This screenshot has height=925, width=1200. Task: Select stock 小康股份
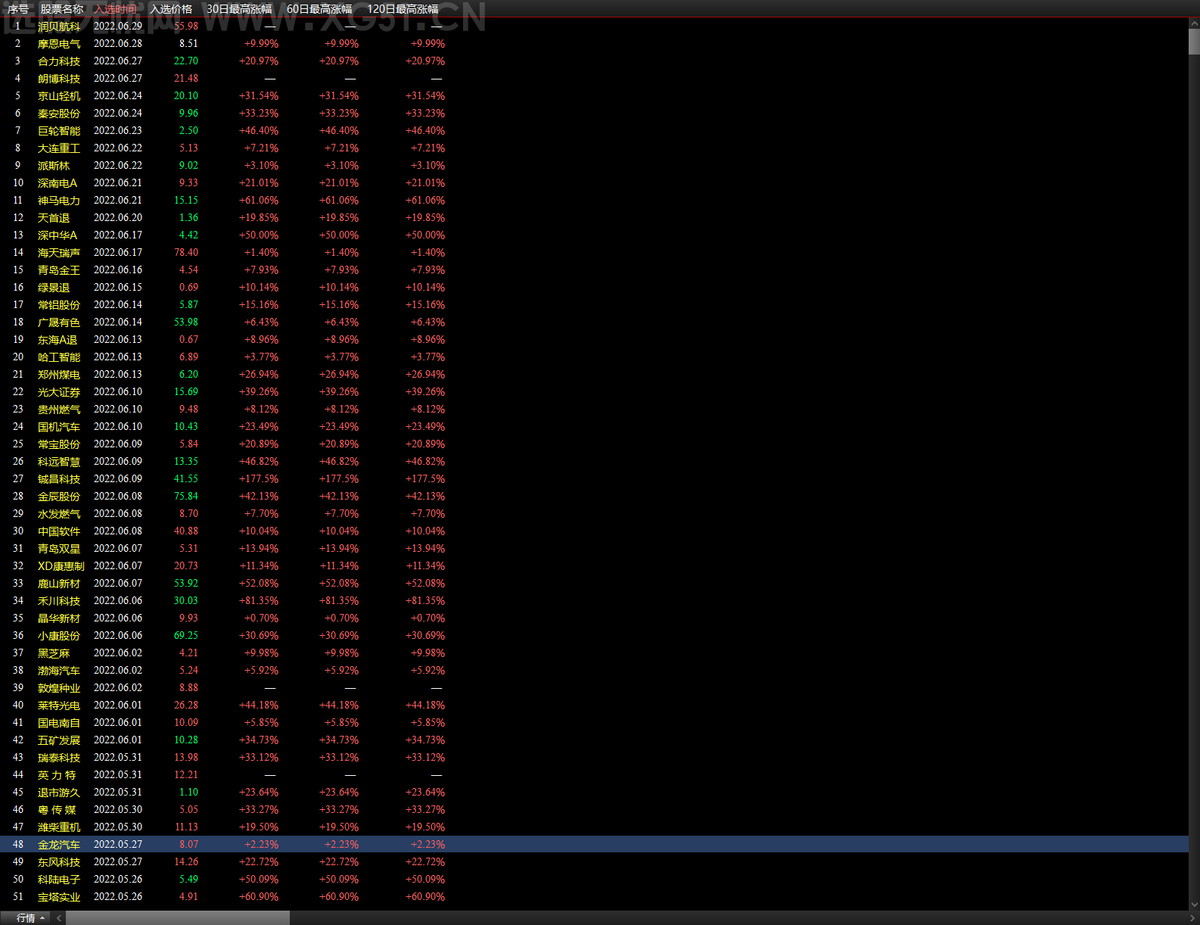point(59,636)
